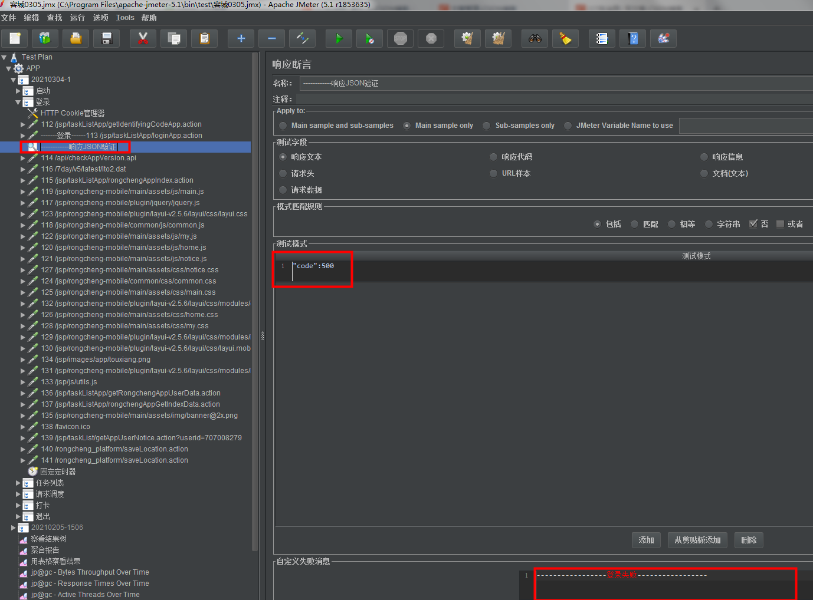
Task: Open the 文件 menu
Action: click(x=9, y=18)
